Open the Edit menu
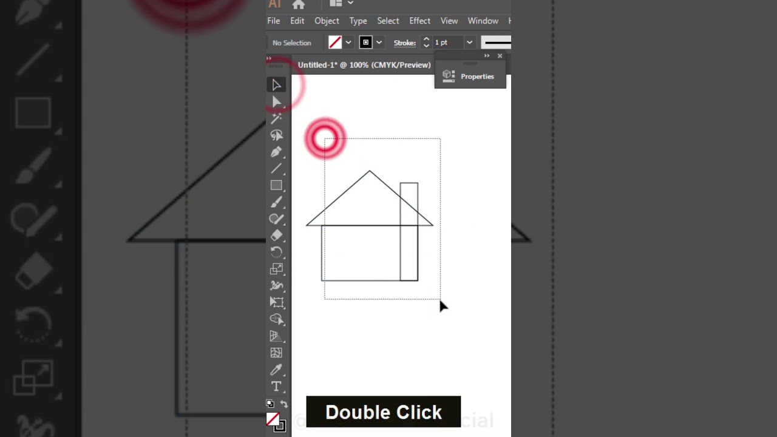This screenshot has height=437, width=777. (x=297, y=21)
